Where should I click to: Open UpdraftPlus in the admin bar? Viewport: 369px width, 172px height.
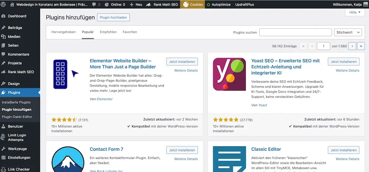(x=245, y=4)
